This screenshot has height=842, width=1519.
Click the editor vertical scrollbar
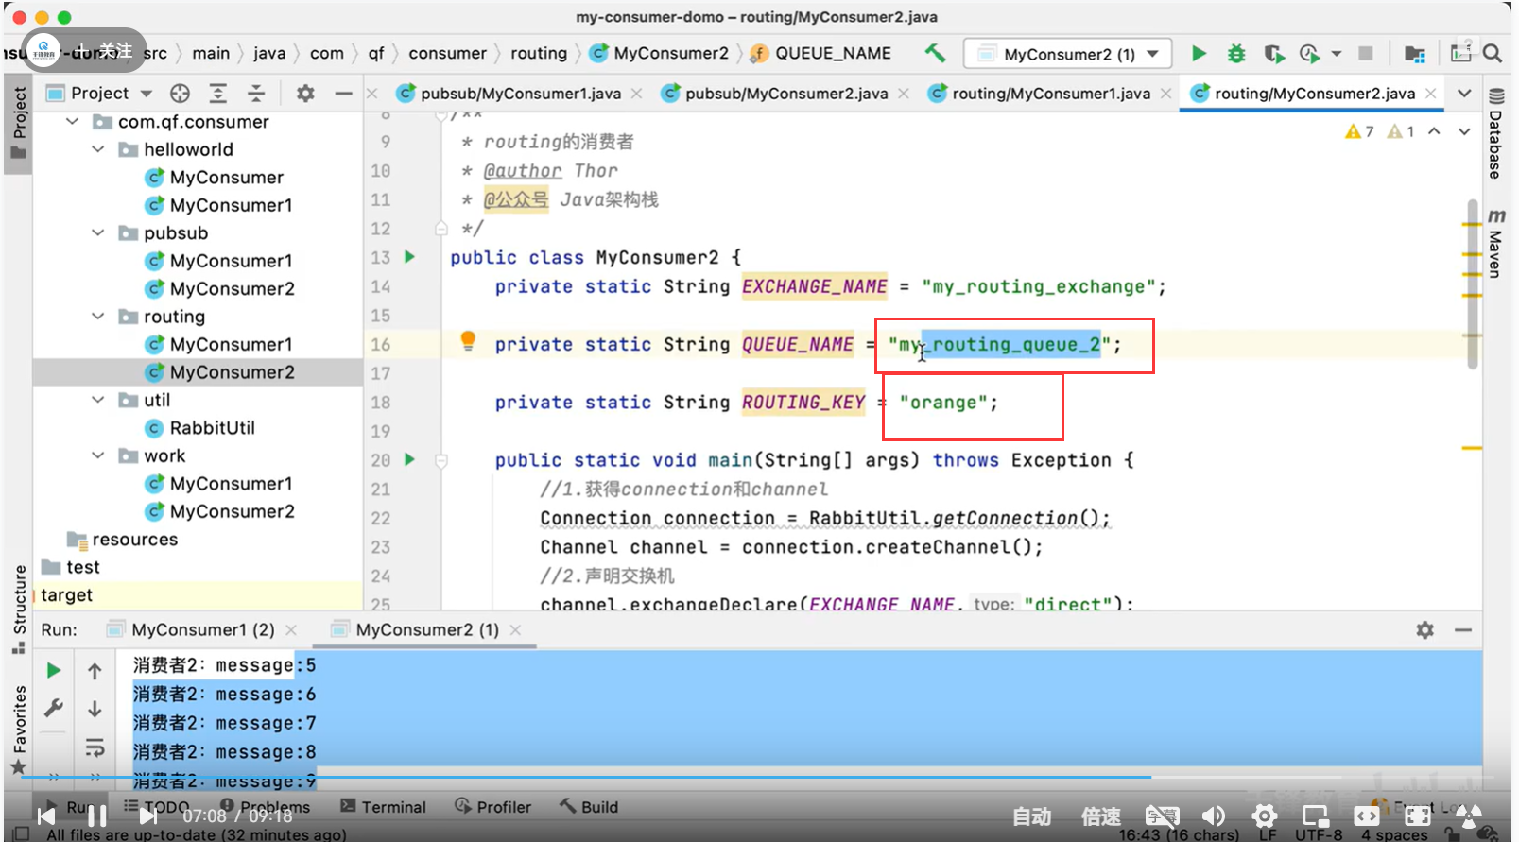[x=1473, y=284]
